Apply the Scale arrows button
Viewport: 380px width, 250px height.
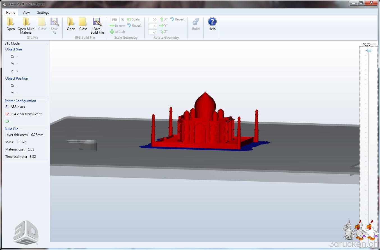click(x=133, y=19)
